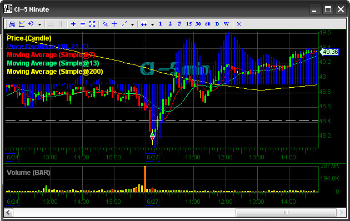Open the symbol (SYM) lookup icon
The height and width of the screenshot is (221, 350).
pyautogui.click(x=12, y=24)
